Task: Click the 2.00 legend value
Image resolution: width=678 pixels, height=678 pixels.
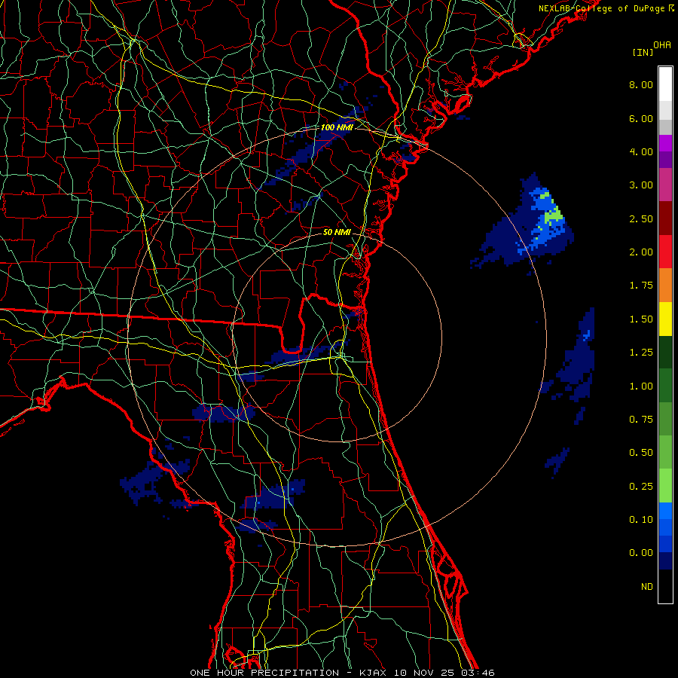Action: pyautogui.click(x=641, y=252)
